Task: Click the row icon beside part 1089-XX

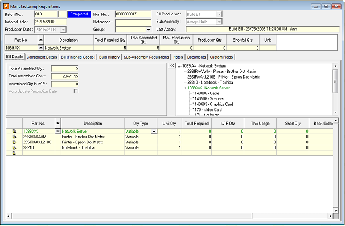Action: [x=14, y=132]
